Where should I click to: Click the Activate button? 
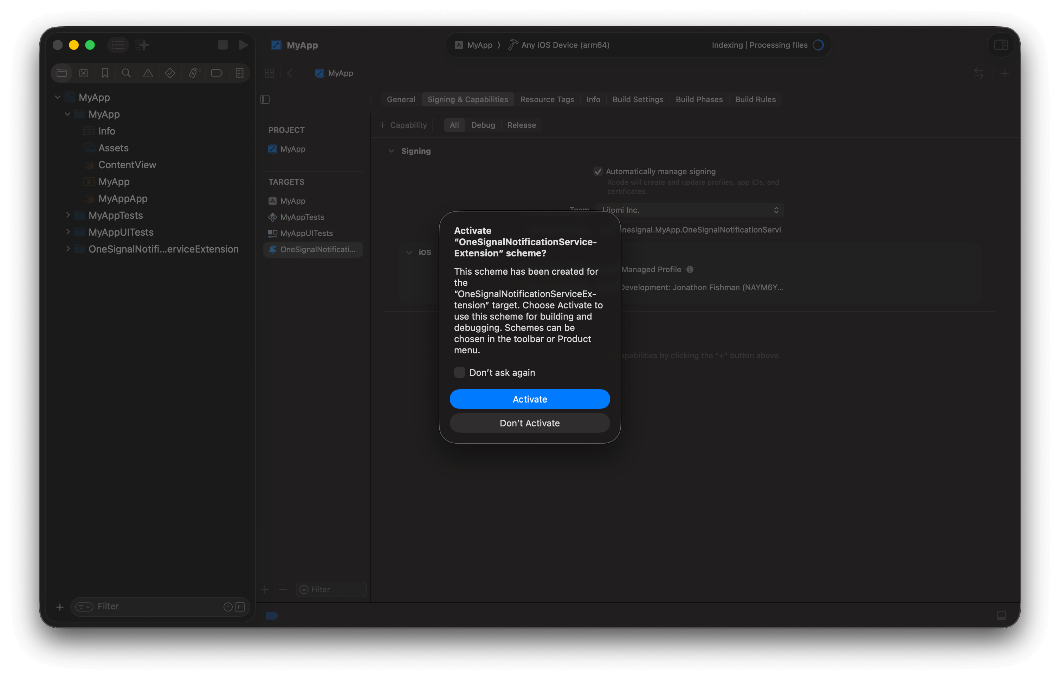[529, 399]
